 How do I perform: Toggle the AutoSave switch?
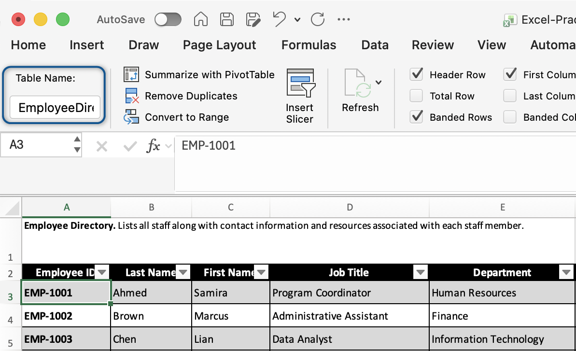coord(168,19)
